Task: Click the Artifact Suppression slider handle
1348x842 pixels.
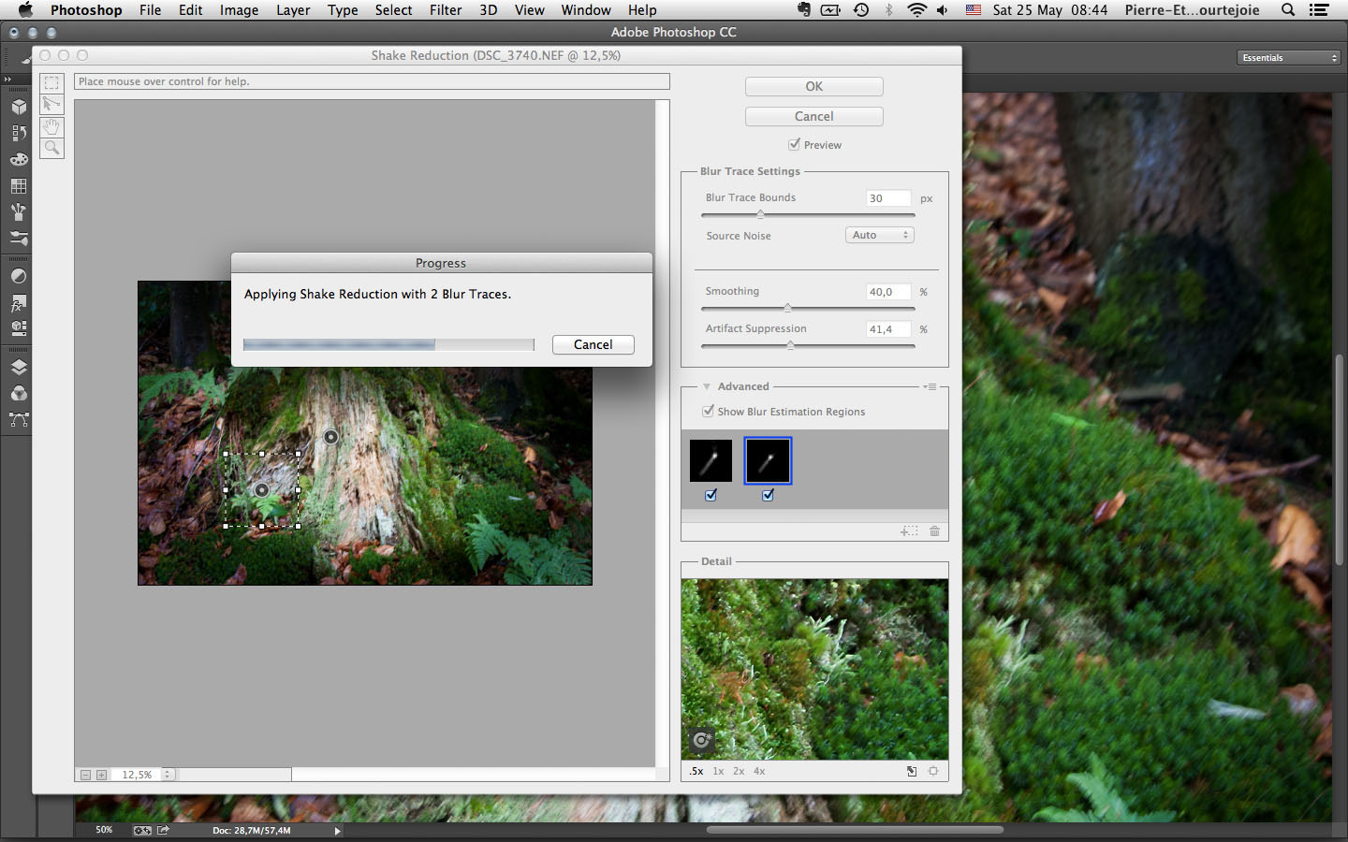Action: tap(791, 345)
